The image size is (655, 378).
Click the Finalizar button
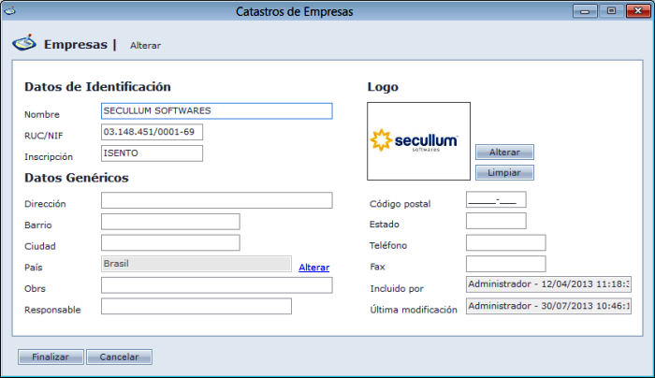click(x=51, y=356)
